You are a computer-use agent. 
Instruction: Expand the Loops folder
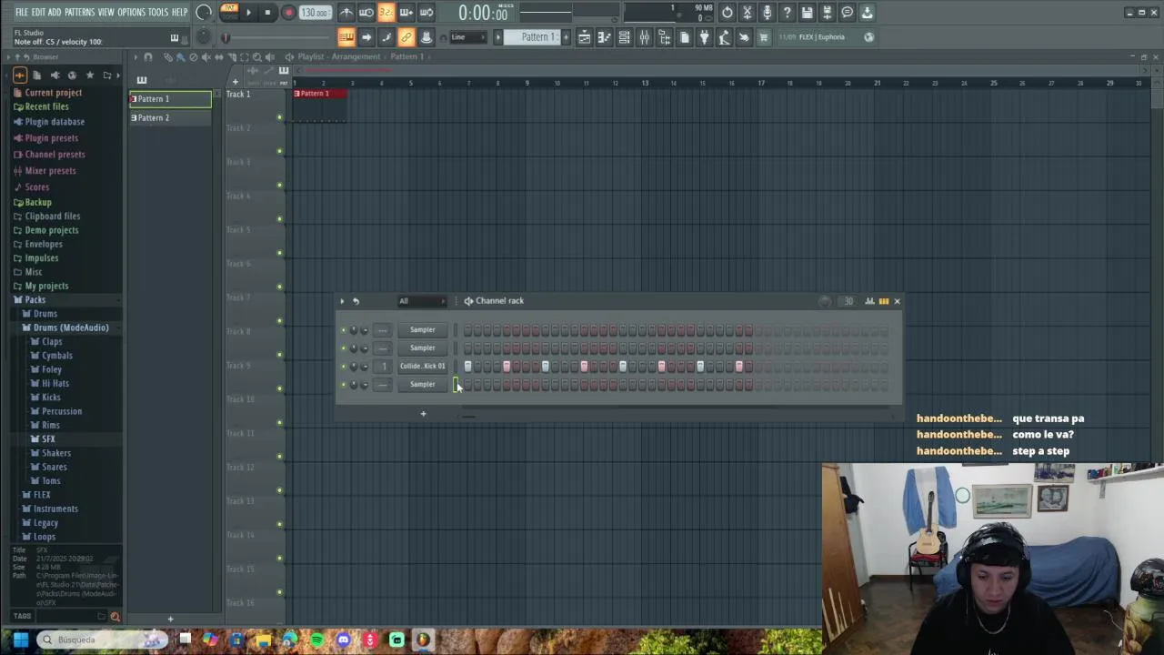click(x=45, y=537)
